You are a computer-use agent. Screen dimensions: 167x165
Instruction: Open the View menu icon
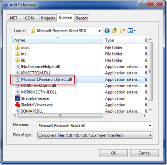pyautogui.click(x=132, y=30)
